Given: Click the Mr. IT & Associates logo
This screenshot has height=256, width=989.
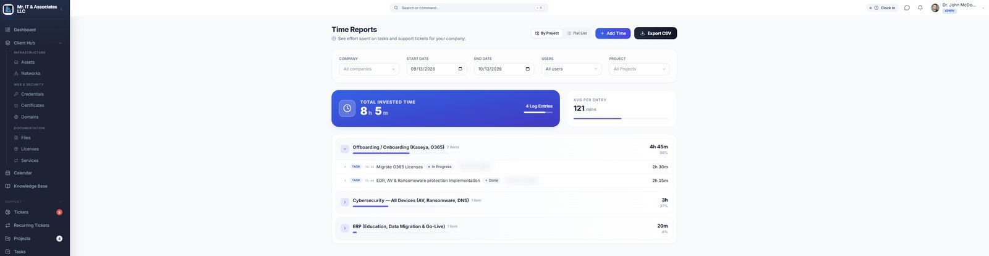Looking at the screenshot, I should [x=8, y=9].
